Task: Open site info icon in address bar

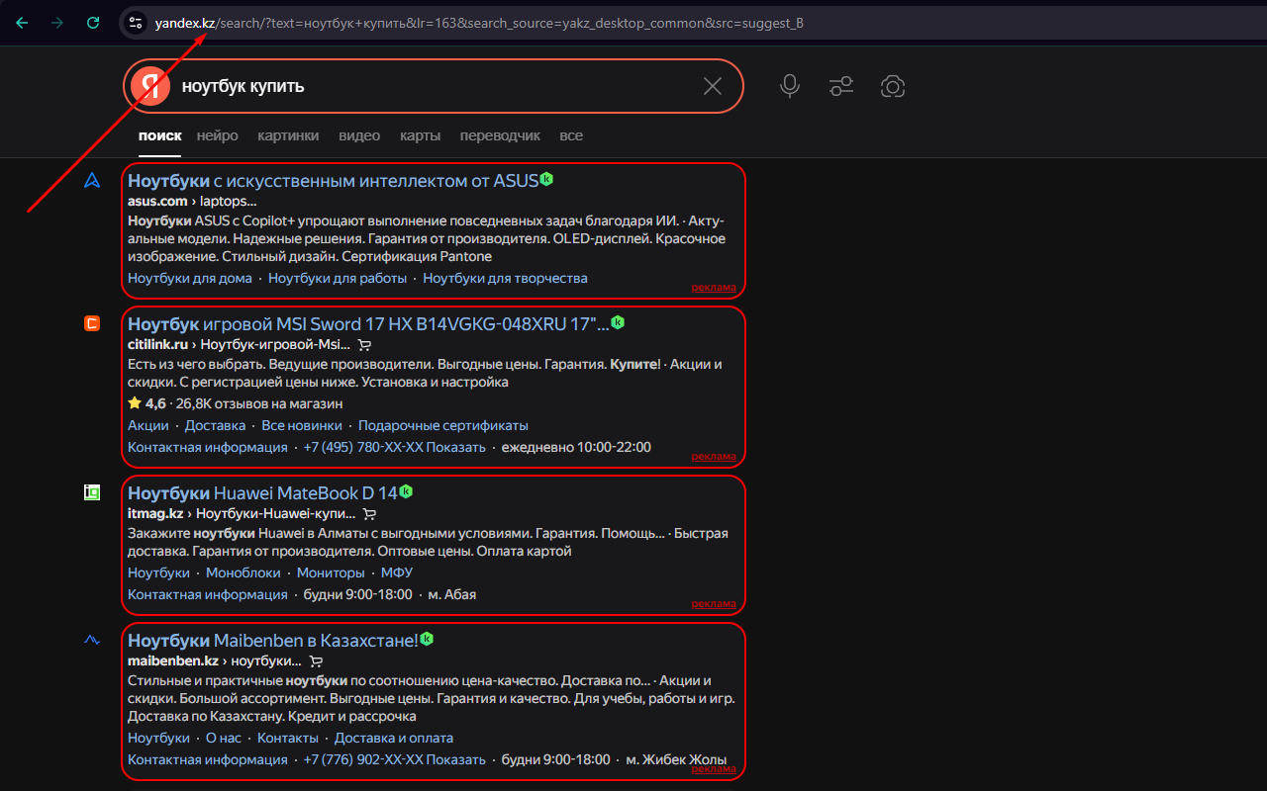Action: pyautogui.click(x=134, y=22)
